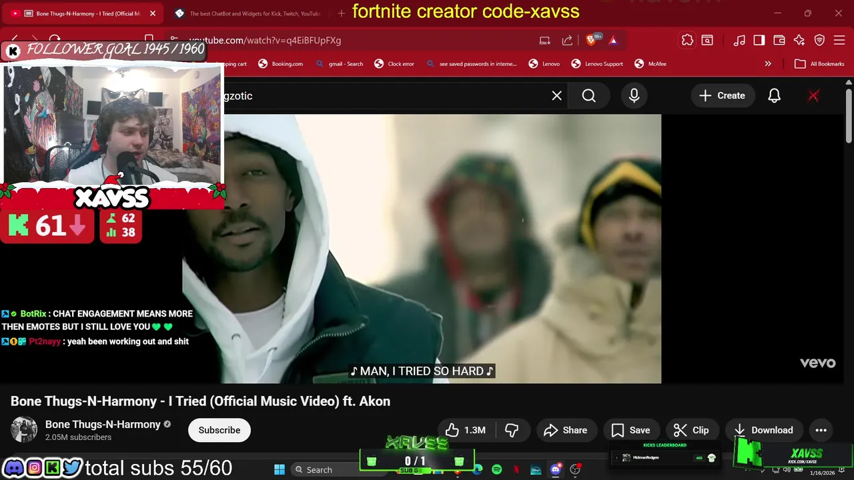Open Brave Rewards triangle icon
The height and width of the screenshot is (480, 854).
tap(613, 41)
